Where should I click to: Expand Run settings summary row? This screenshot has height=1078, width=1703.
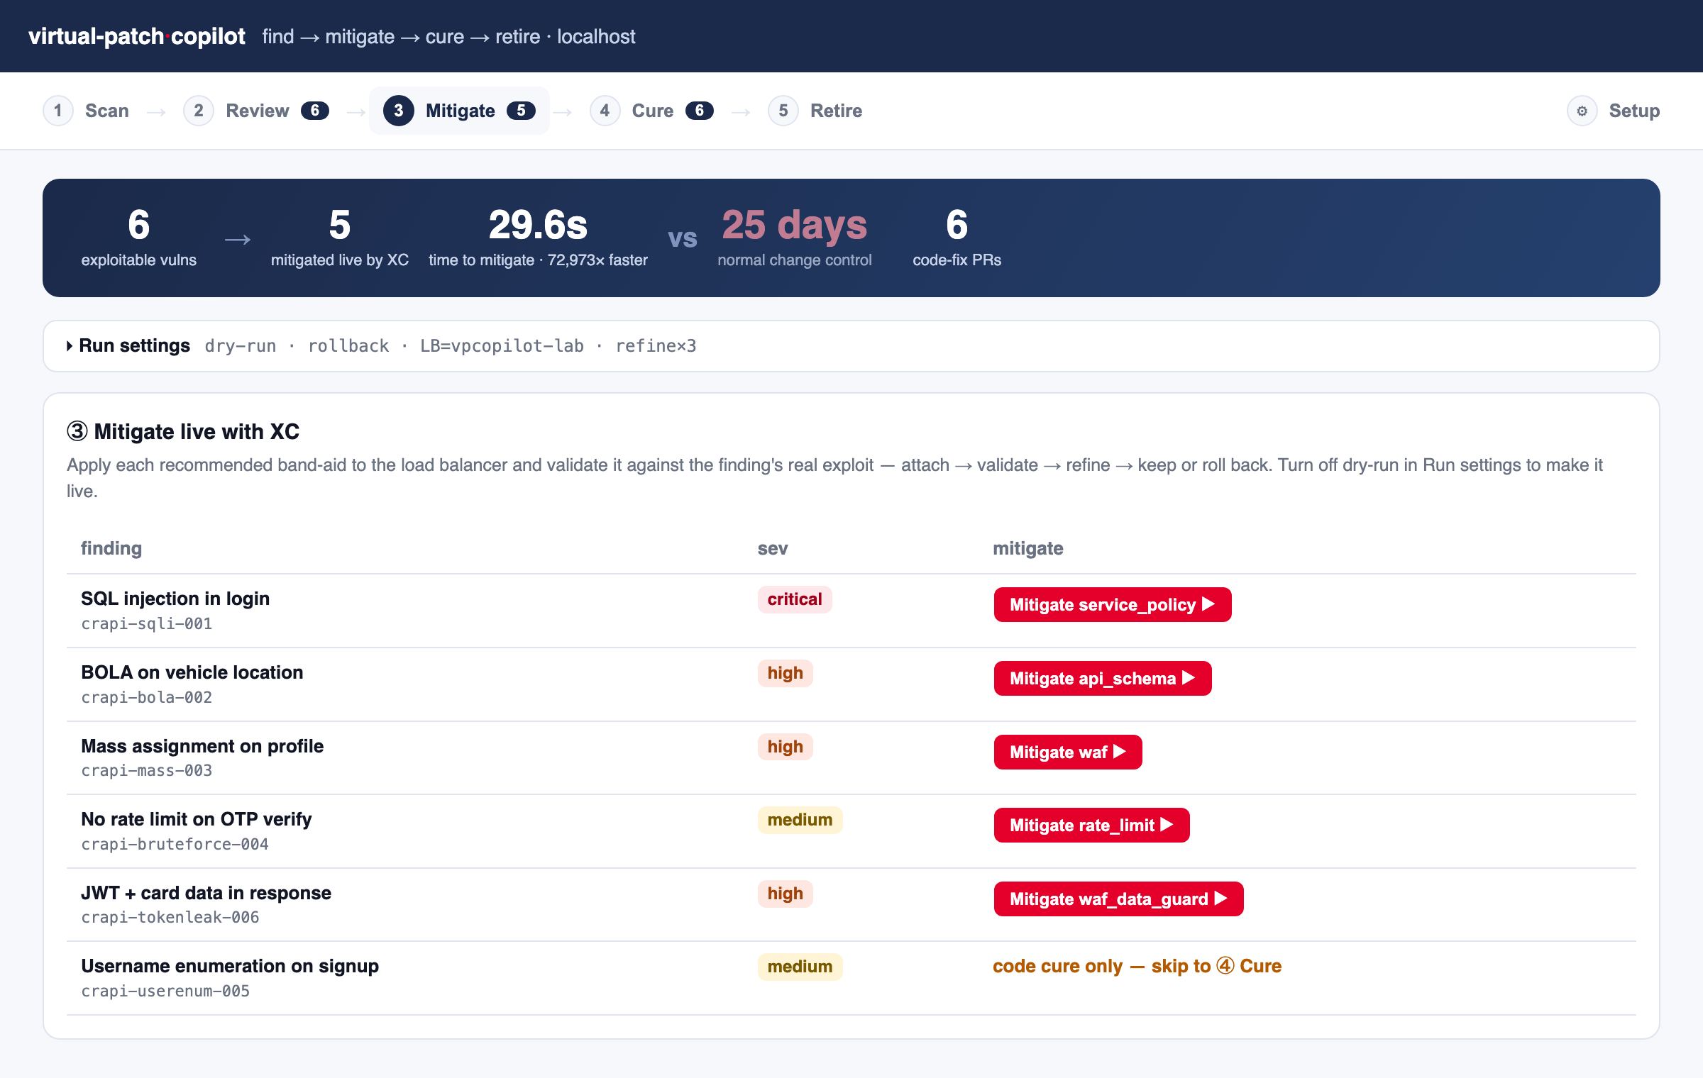point(851,346)
